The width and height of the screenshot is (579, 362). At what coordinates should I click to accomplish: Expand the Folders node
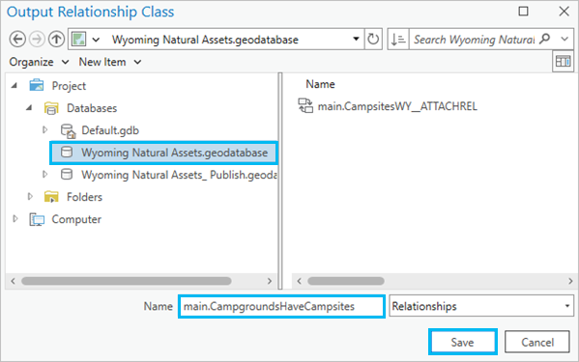tap(30, 197)
